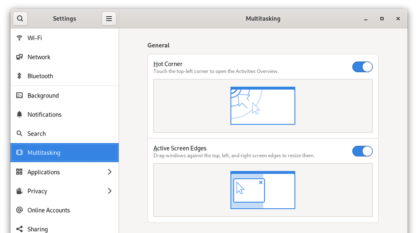Click the Multitasking panel icon
The width and height of the screenshot is (418, 233).
(x=19, y=152)
